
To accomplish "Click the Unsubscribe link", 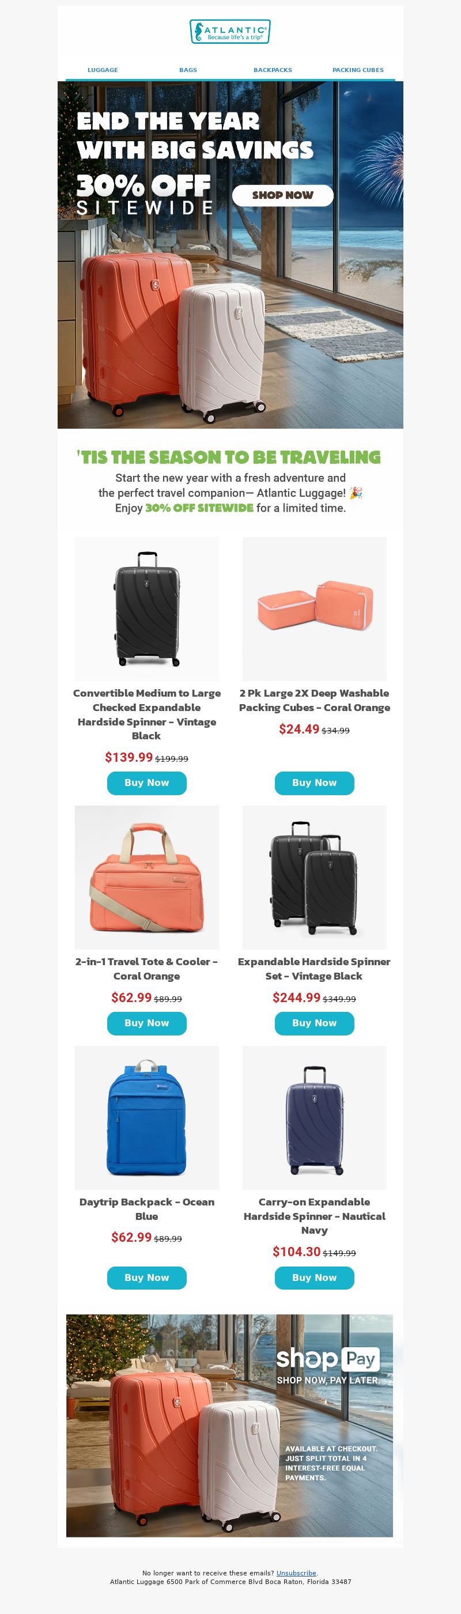I will 296,1573.
